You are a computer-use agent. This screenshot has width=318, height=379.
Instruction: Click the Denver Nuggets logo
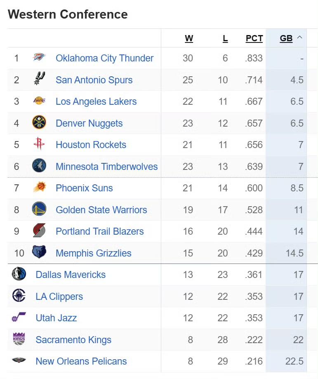[x=39, y=122]
